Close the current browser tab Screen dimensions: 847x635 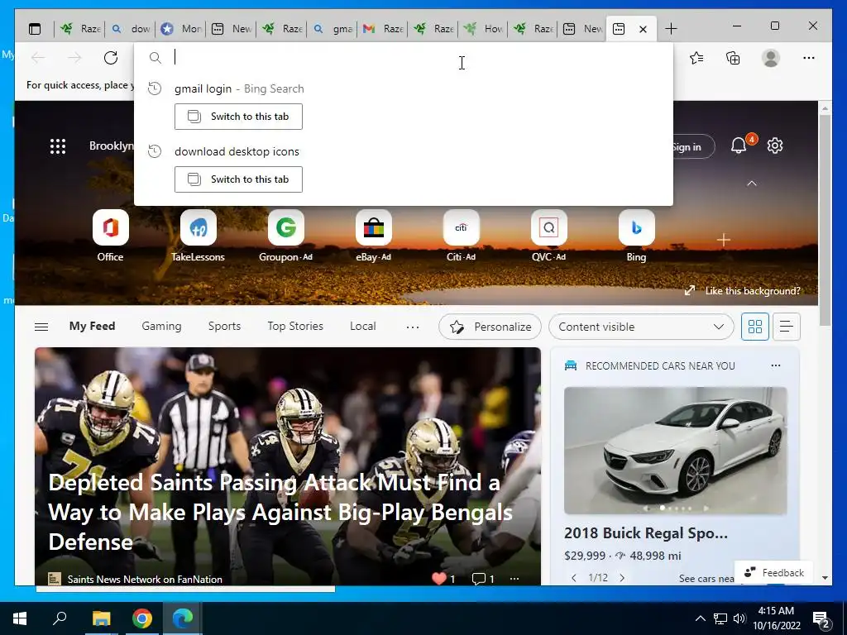(643, 29)
